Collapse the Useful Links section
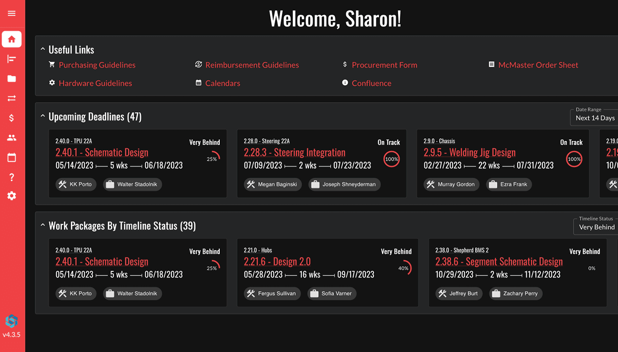The height and width of the screenshot is (352, 618). tap(43, 49)
